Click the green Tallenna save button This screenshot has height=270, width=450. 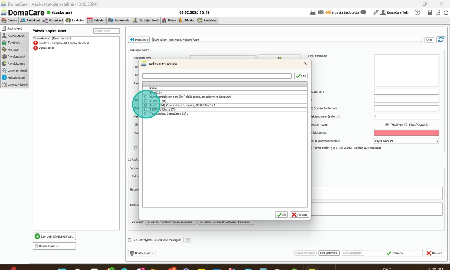394,254
